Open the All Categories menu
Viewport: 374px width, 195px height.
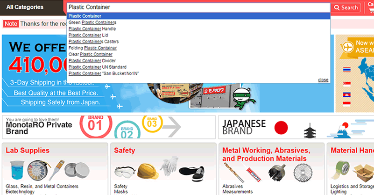(x=25, y=7)
